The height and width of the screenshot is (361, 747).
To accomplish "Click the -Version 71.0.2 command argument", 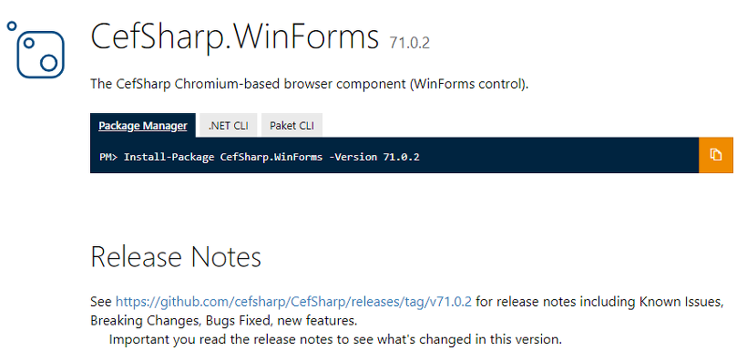I will click(374, 157).
